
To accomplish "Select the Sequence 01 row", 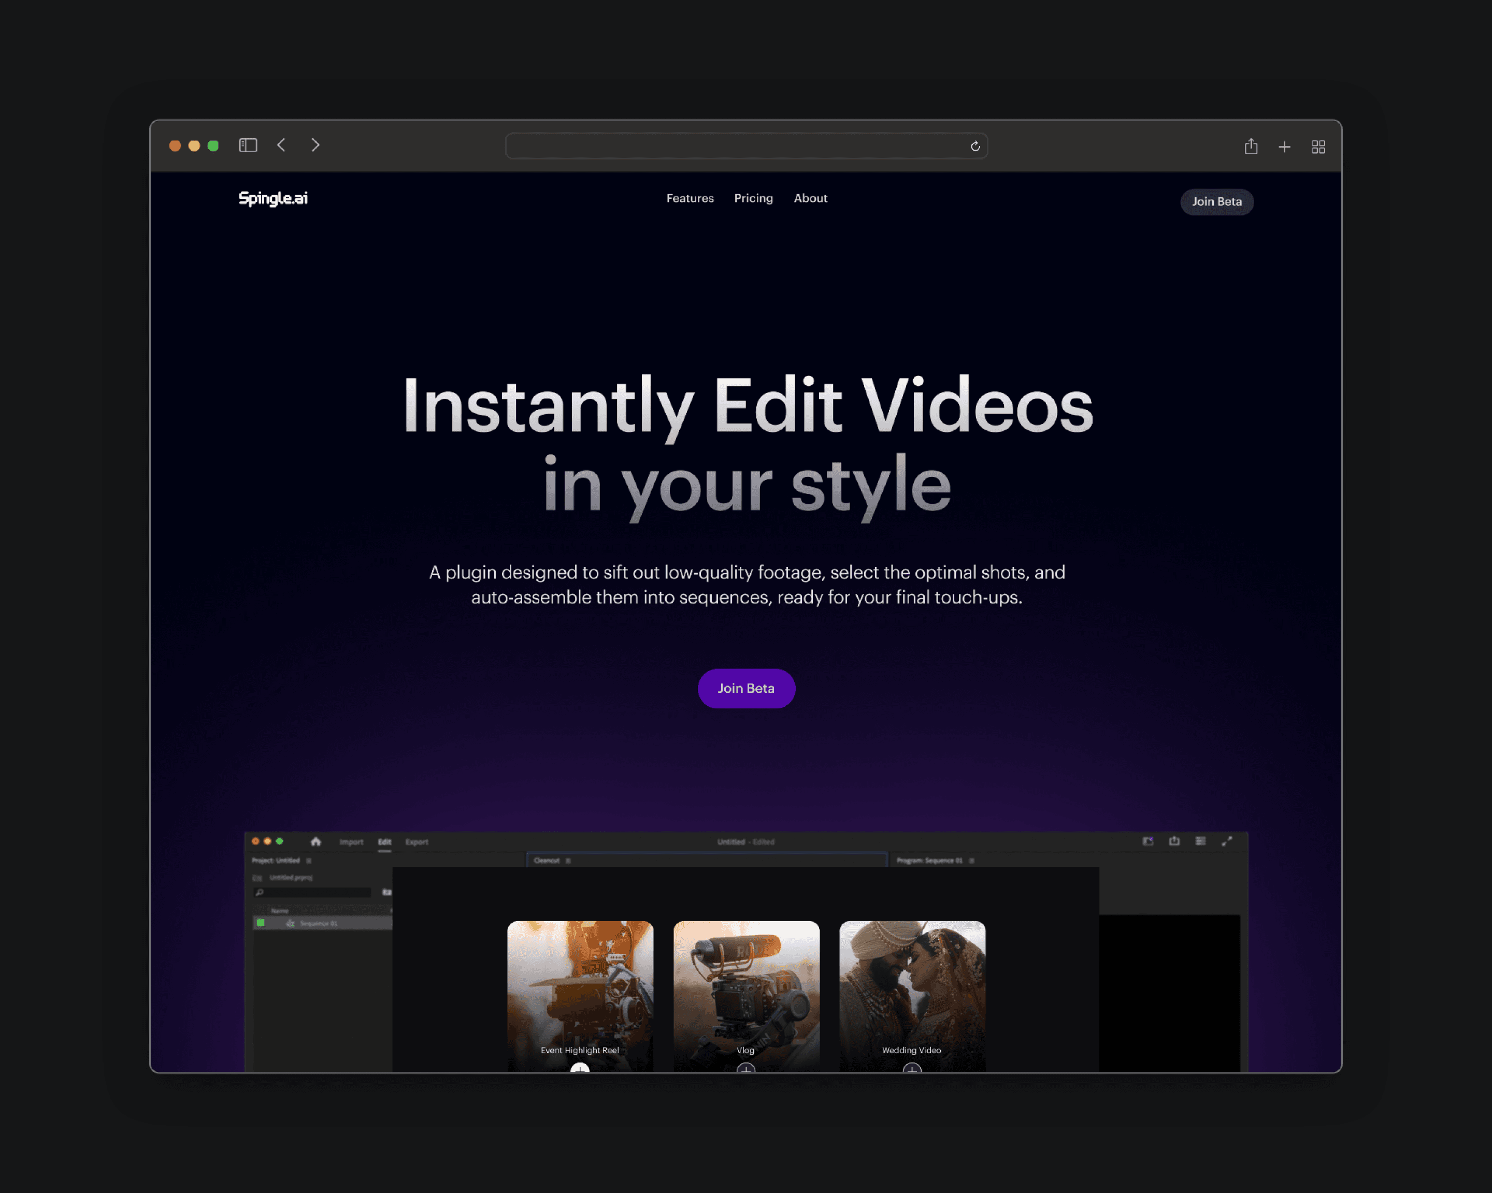I will (x=322, y=923).
